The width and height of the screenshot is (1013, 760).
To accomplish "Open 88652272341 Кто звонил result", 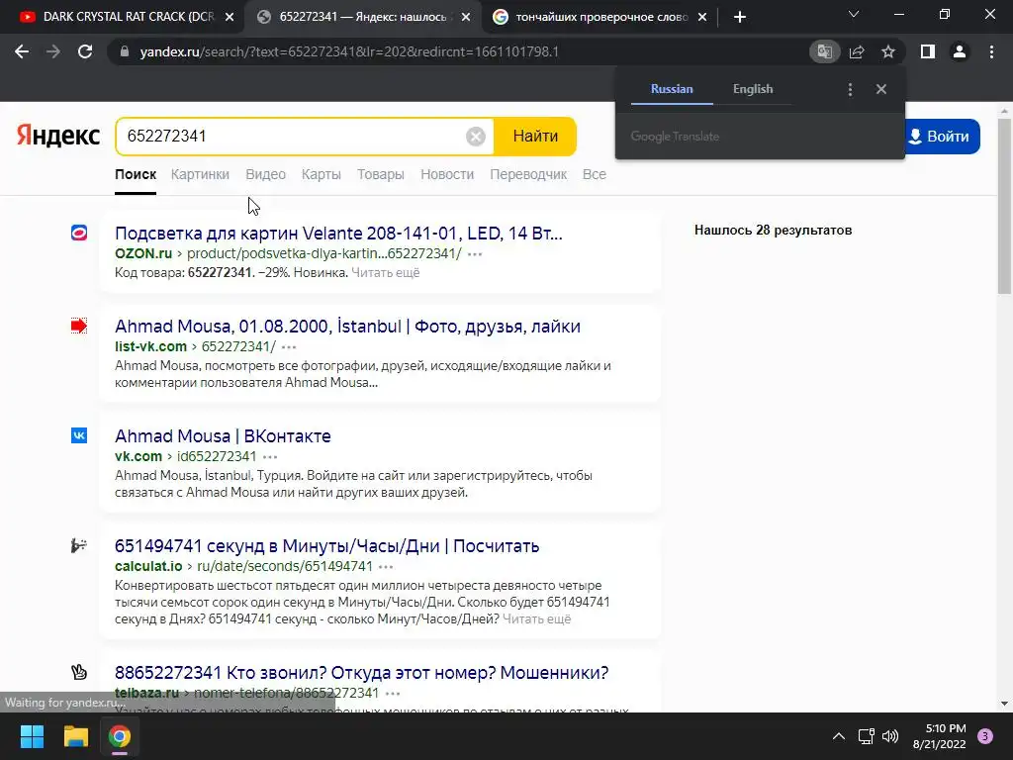I will (x=362, y=673).
